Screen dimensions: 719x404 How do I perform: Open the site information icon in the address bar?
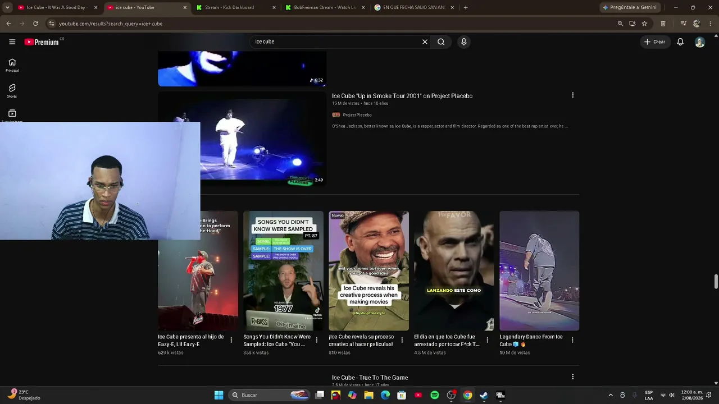pyautogui.click(x=52, y=24)
